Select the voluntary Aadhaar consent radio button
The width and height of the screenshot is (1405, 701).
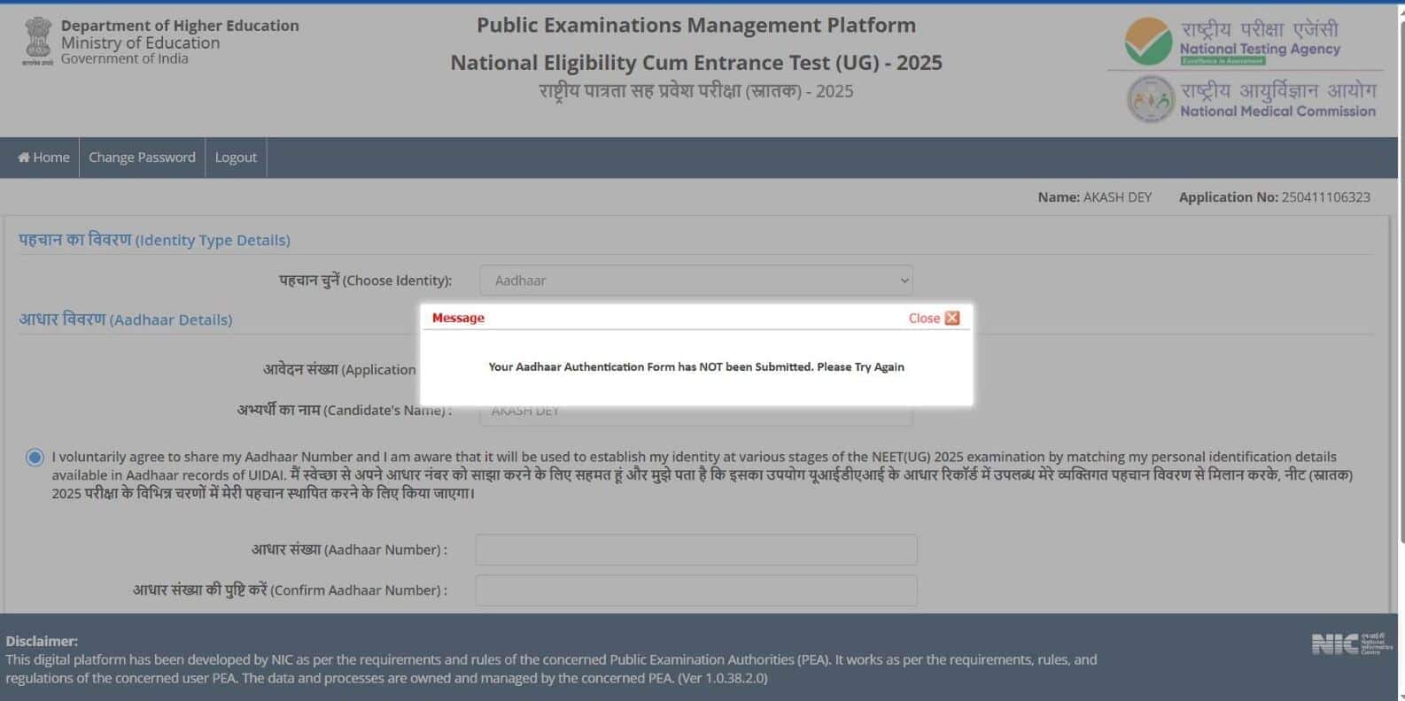[x=35, y=458]
